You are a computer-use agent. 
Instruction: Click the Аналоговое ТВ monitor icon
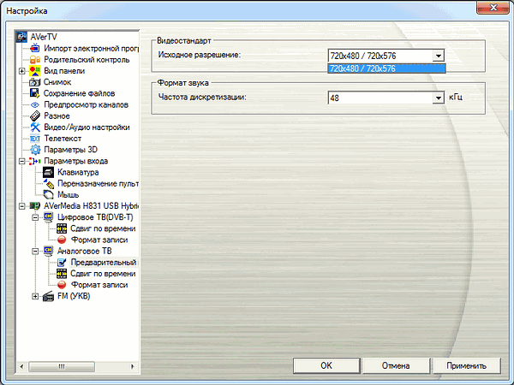tap(48, 251)
